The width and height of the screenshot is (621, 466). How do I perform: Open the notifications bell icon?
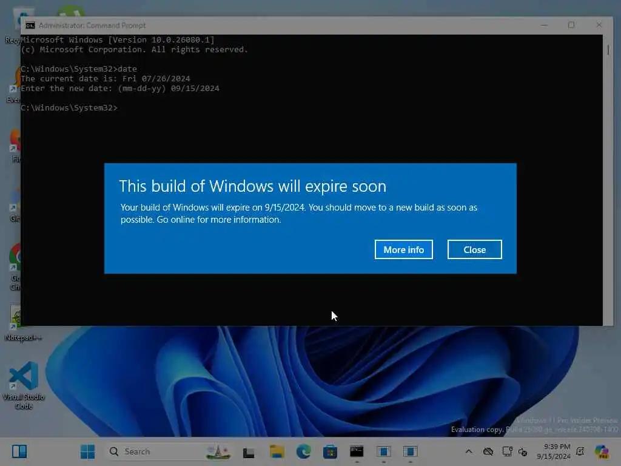580,451
